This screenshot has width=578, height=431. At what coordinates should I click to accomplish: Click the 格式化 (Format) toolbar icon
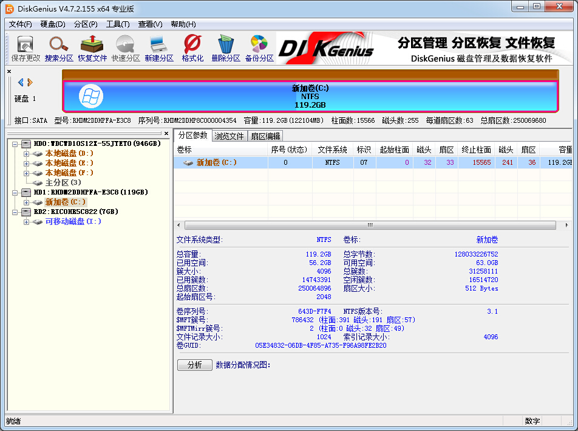click(x=192, y=49)
